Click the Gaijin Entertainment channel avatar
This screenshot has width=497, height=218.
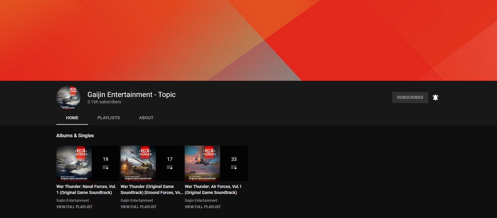pos(68,98)
